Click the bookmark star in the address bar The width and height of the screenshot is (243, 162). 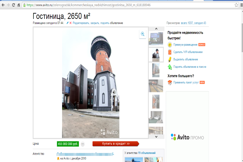click(x=236, y=5)
